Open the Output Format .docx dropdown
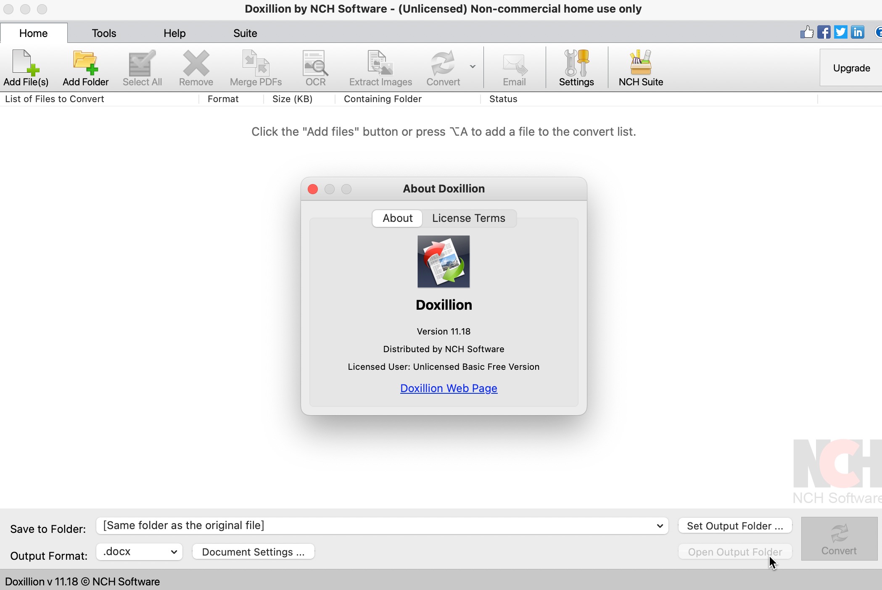The height and width of the screenshot is (590, 882). [139, 552]
